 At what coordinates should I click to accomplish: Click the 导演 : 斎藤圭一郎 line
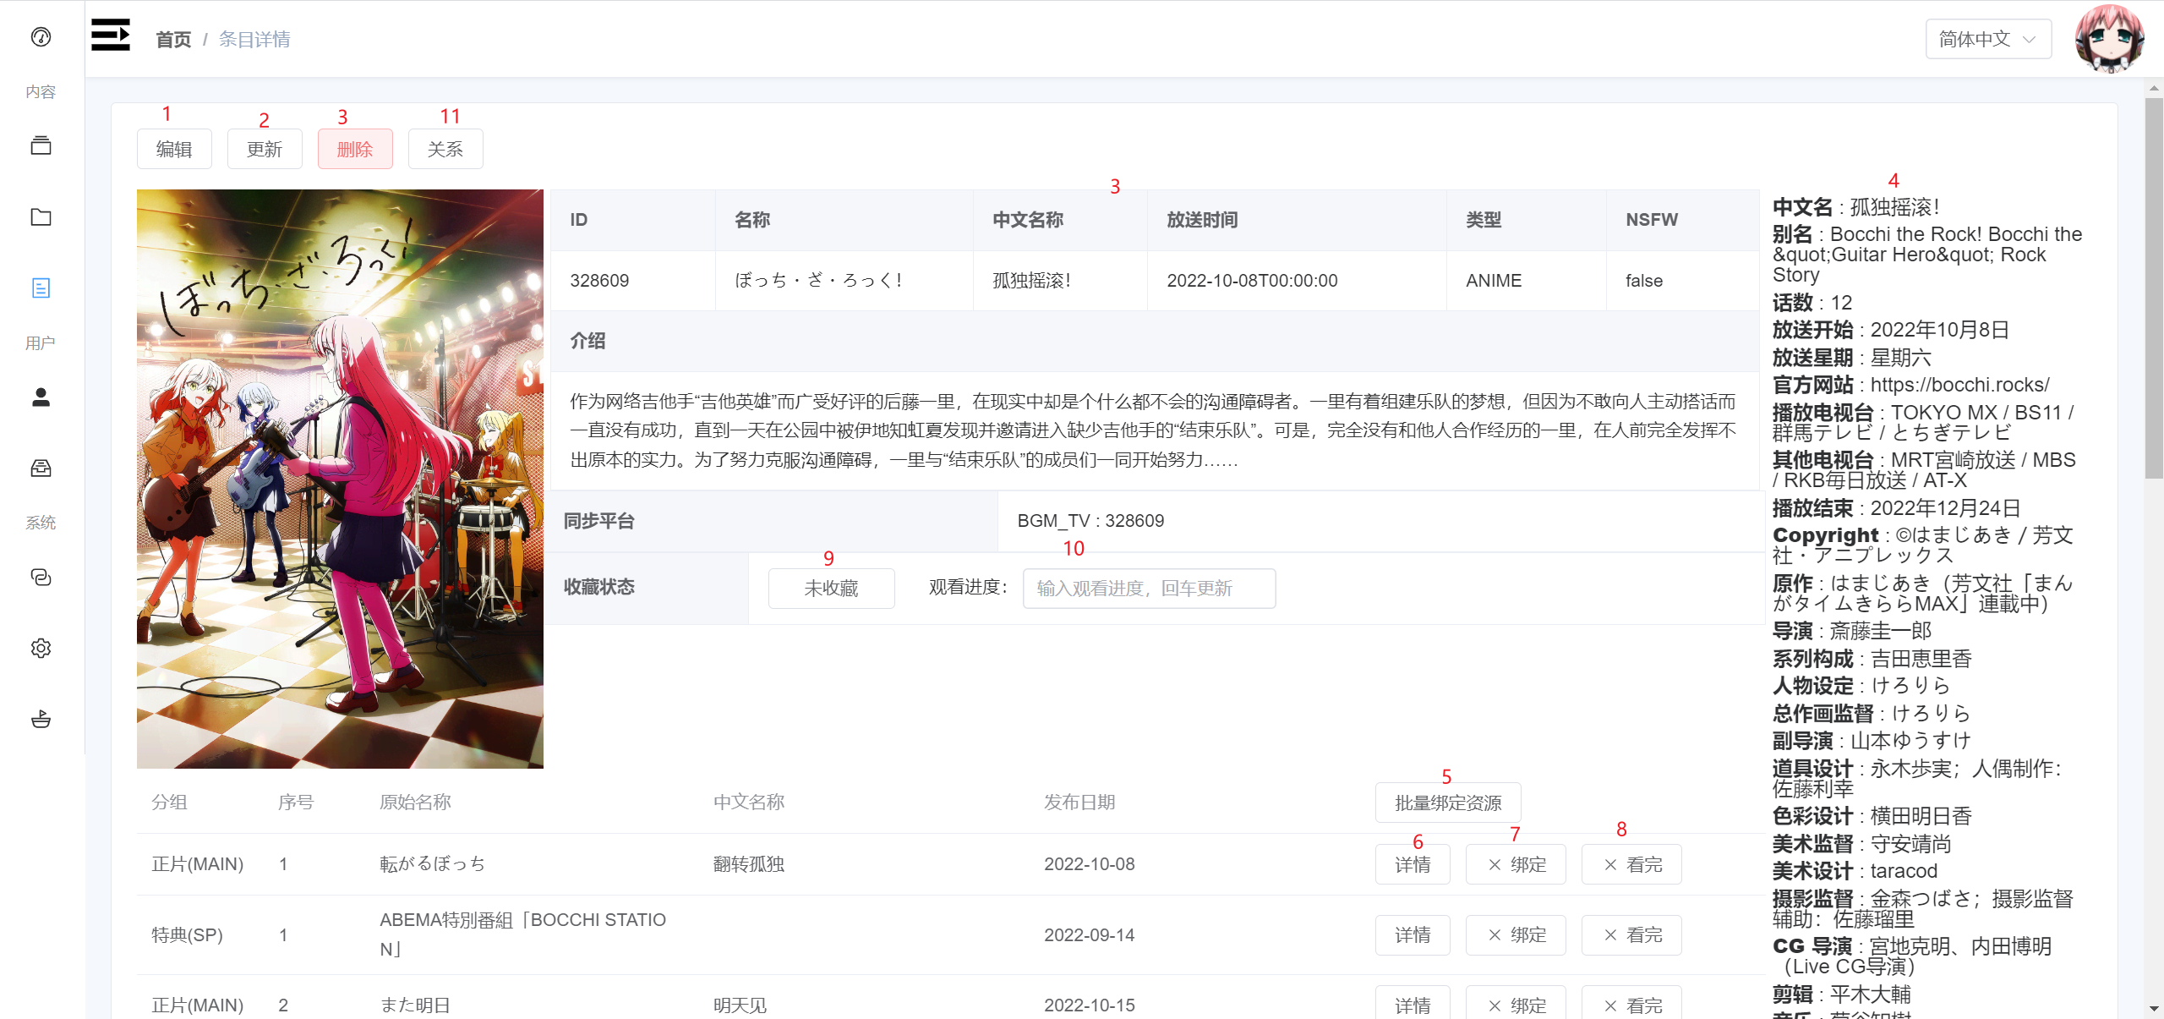coord(1852,631)
